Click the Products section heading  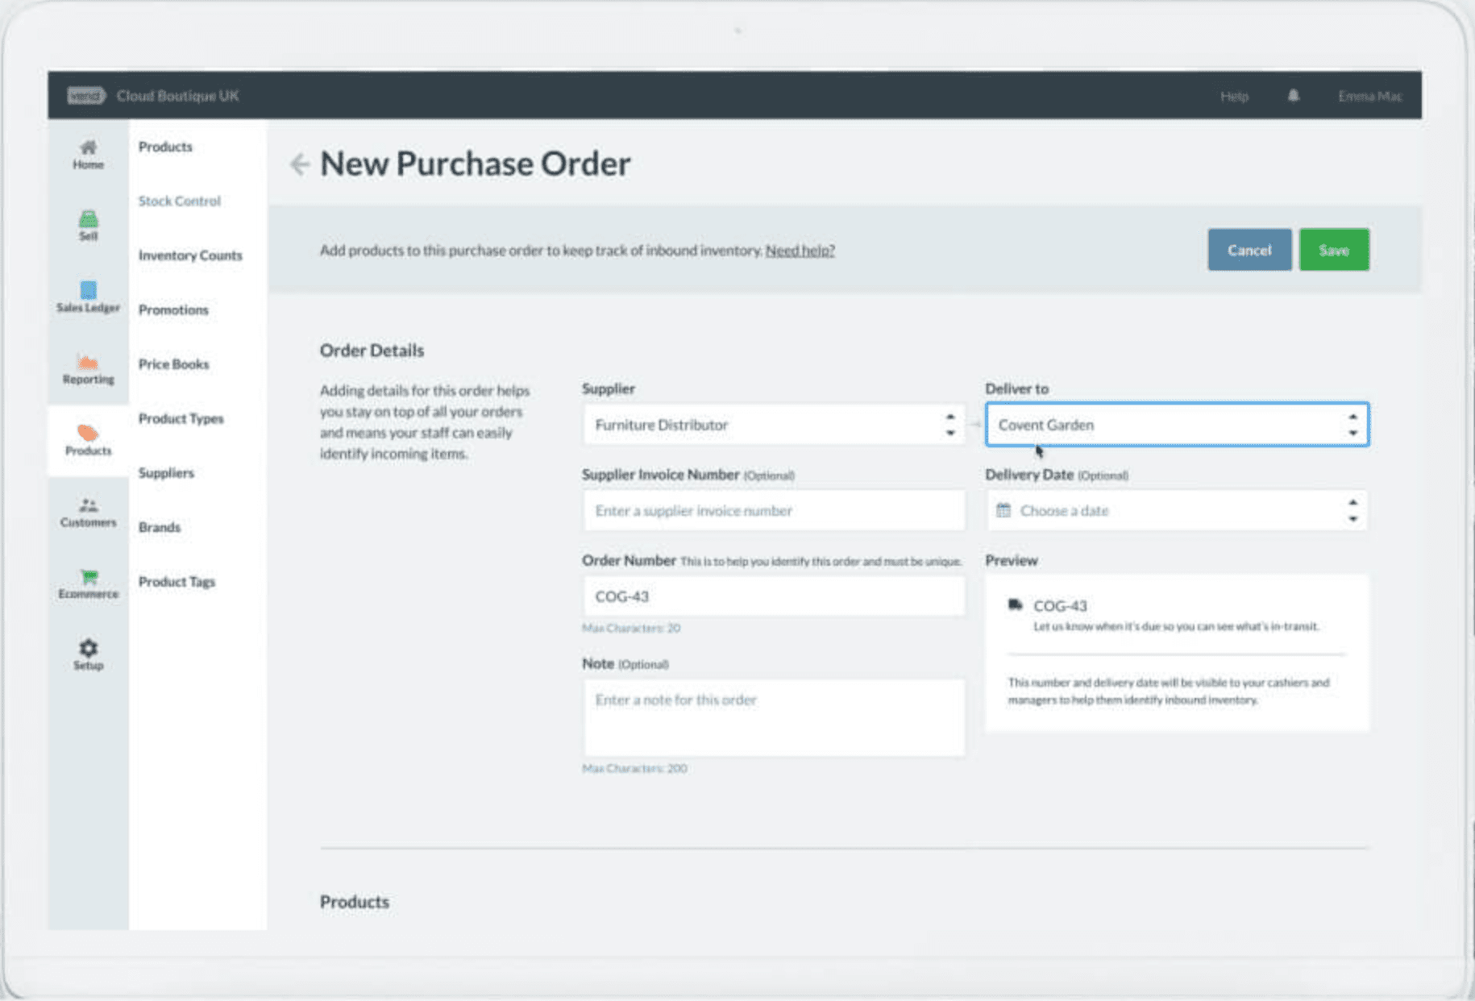[355, 902]
